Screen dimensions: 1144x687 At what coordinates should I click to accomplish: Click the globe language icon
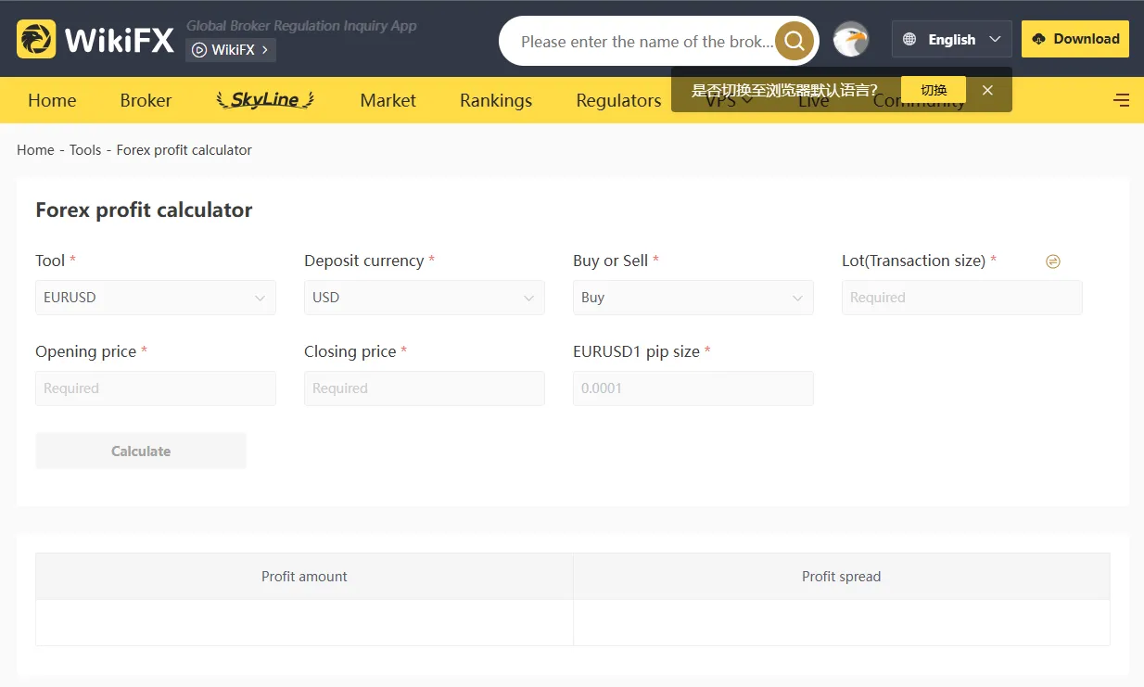click(x=909, y=40)
